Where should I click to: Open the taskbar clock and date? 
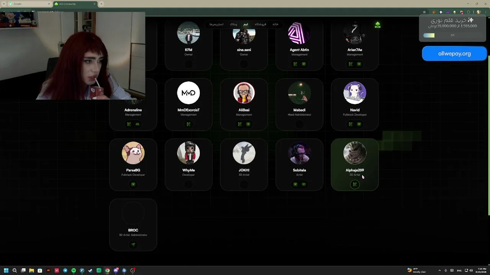(x=482, y=270)
